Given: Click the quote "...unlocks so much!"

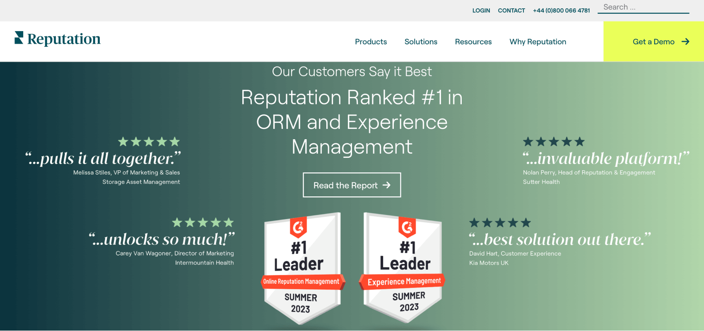Looking at the screenshot, I should (162, 239).
